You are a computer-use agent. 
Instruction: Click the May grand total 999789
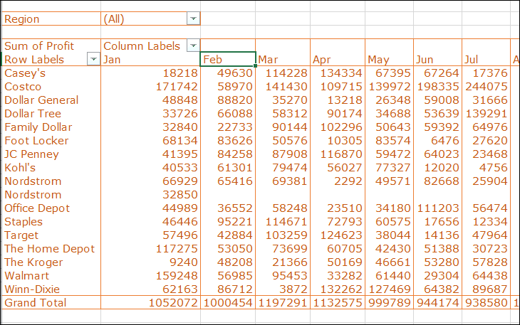coord(390,302)
